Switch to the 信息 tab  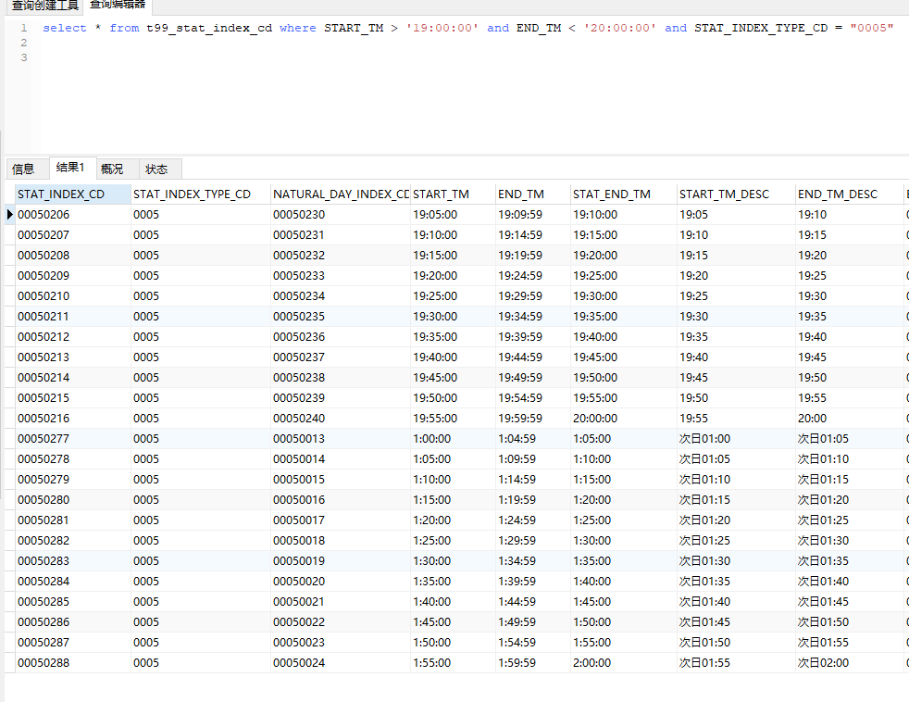23,169
